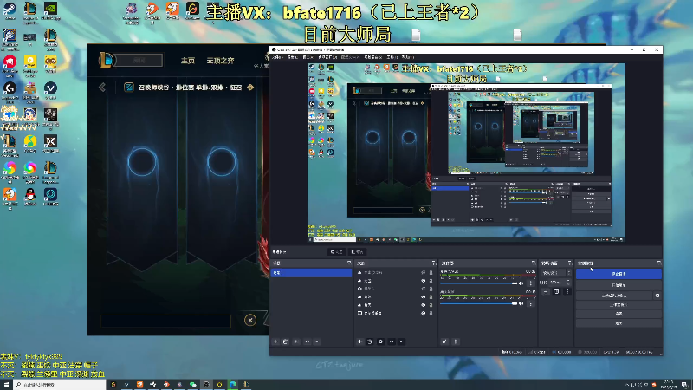Viewport: 693px width, 390px height.
Task: Toggle lock on first source row
Action: tap(431, 273)
